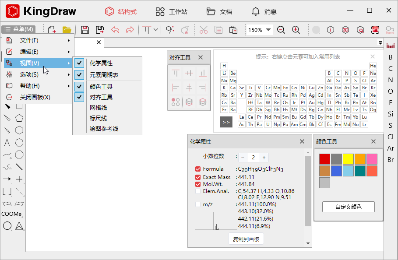This screenshot has width=398, height=260.
Task: Enable 网格线 in the view submenu
Action: coord(98,108)
